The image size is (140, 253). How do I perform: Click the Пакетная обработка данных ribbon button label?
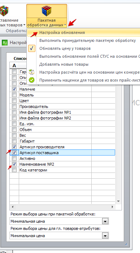click(x=47, y=23)
